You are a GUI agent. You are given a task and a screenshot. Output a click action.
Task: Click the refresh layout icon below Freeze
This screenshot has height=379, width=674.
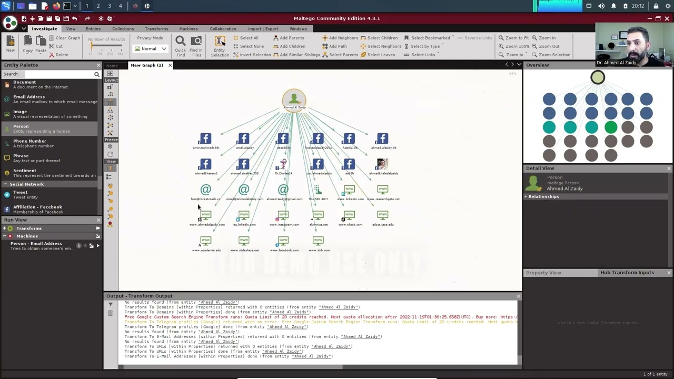110,155
